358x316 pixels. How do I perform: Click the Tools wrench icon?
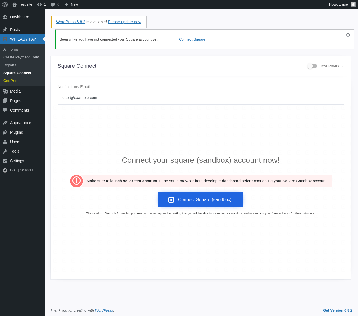point(5,151)
